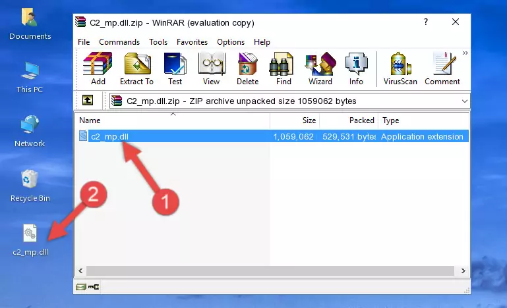The image size is (507, 308).
Task: Click the drive icon in status bar
Action: click(81, 287)
